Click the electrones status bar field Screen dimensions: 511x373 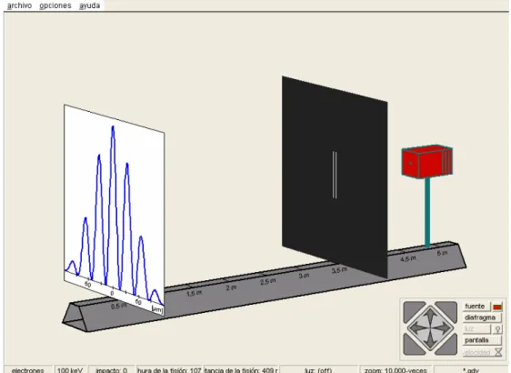(27, 369)
